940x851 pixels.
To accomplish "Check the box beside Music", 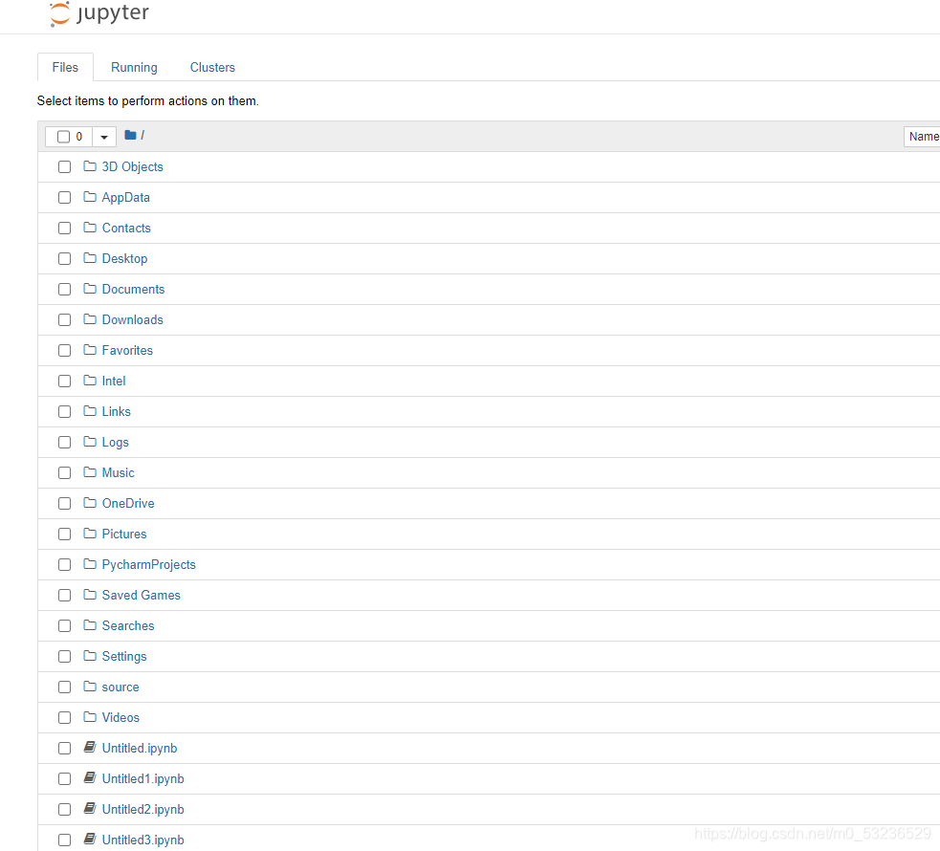I will [x=65, y=472].
